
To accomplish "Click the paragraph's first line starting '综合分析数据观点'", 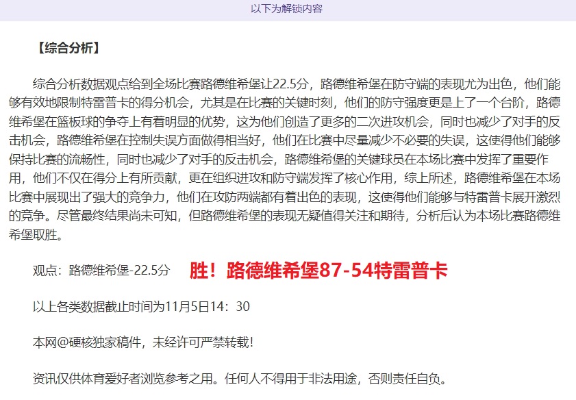I will click(297, 84).
